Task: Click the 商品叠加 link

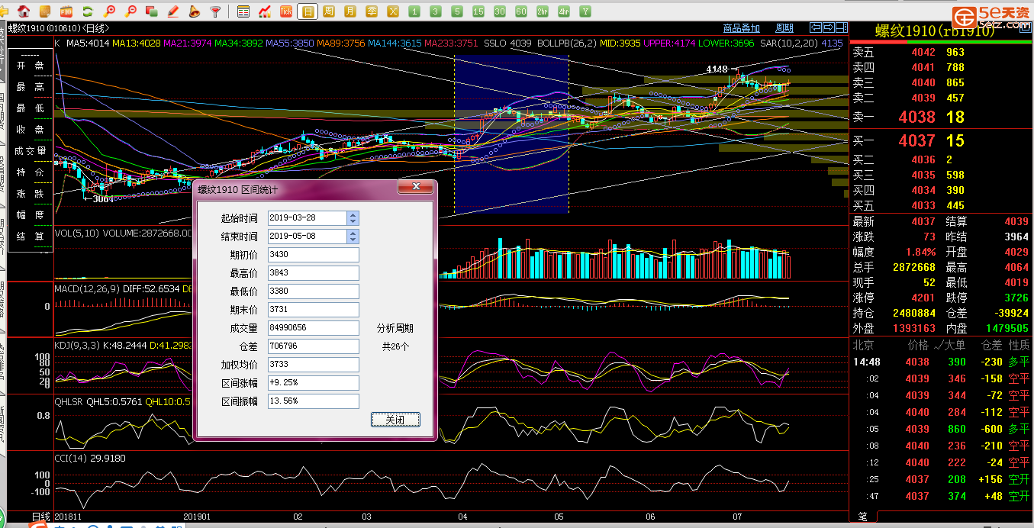Action: [741, 28]
